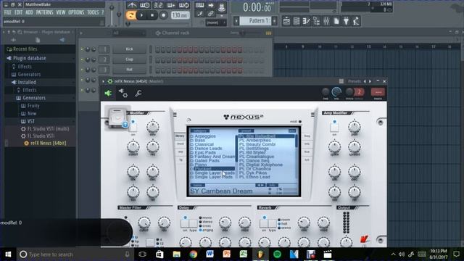Open the EDIT menu
Screen dimensions: 464x261
pyautogui.click(x=18, y=12)
